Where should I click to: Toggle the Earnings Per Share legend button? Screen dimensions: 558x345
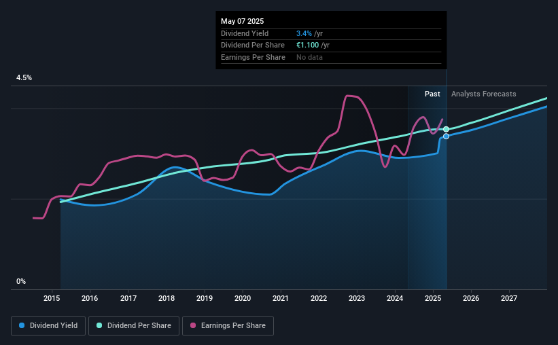coord(228,326)
